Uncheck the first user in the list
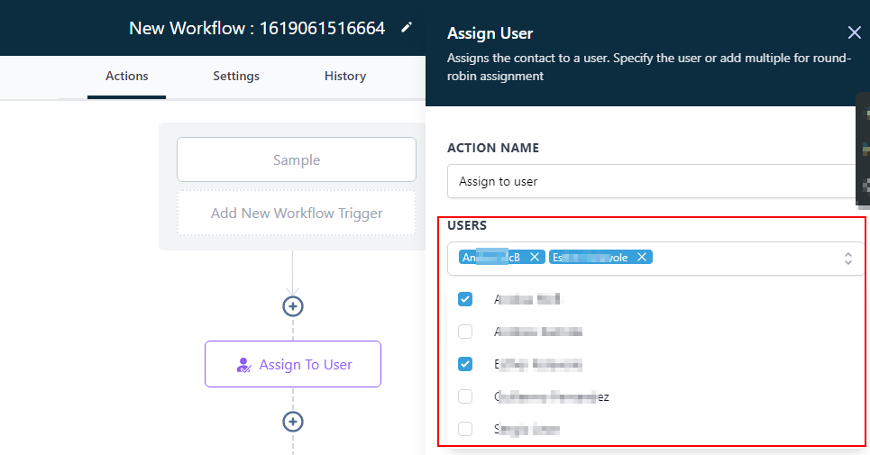This screenshot has width=870, height=455. pos(465,299)
